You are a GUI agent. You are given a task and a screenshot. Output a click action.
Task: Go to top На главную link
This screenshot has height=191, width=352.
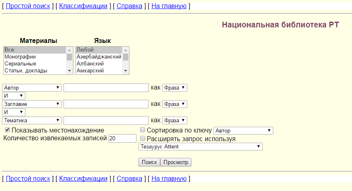[x=169, y=6]
